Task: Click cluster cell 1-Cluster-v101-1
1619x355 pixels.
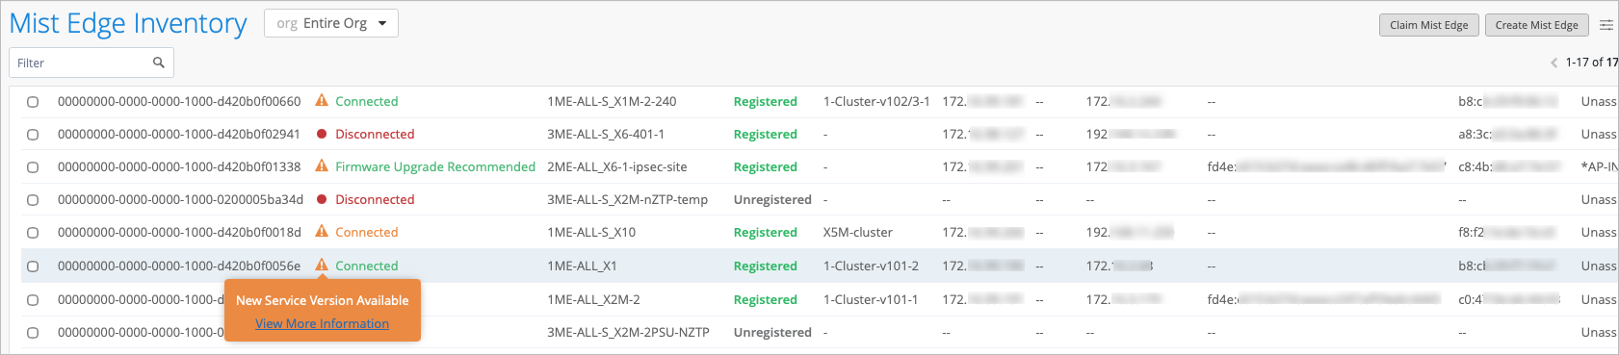Action: pos(871,299)
